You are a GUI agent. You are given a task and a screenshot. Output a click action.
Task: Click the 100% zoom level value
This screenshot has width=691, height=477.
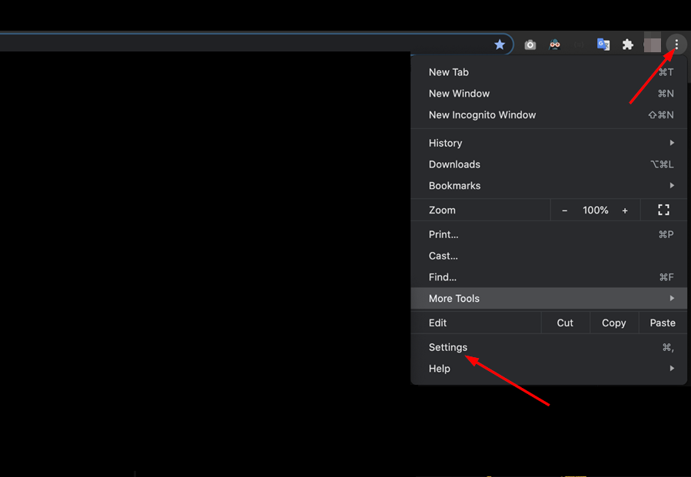coord(596,210)
